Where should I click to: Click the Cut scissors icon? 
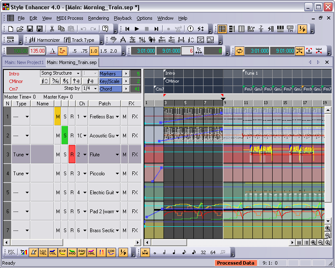52,29
